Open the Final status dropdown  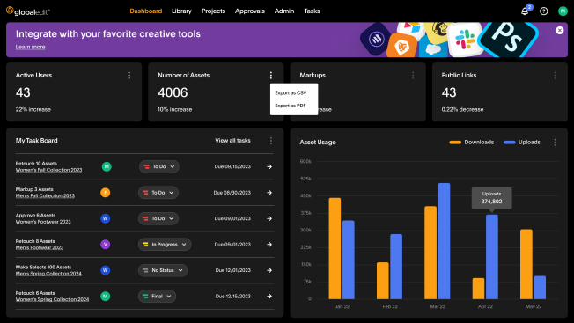tap(157, 297)
